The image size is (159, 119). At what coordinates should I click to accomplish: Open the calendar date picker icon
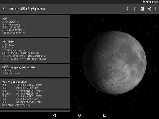[x=142, y=9]
